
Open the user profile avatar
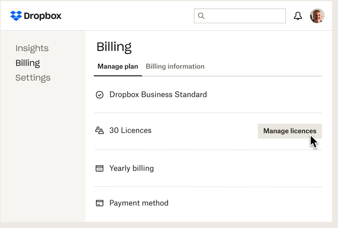pos(317,16)
